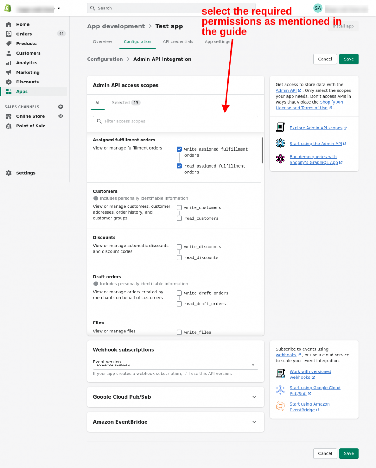This screenshot has height=468, width=376.
Task: Click the Online Store storefront icon
Action: pos(9,116)
